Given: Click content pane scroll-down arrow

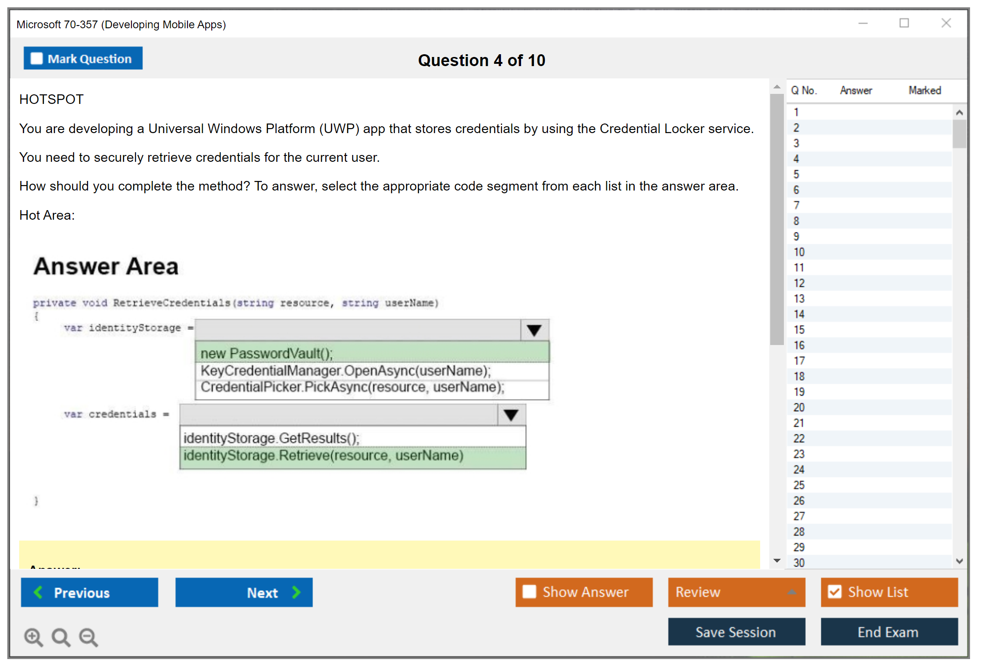Looking at the screenshot, I should pyautogui.click(x=777, y=561).
